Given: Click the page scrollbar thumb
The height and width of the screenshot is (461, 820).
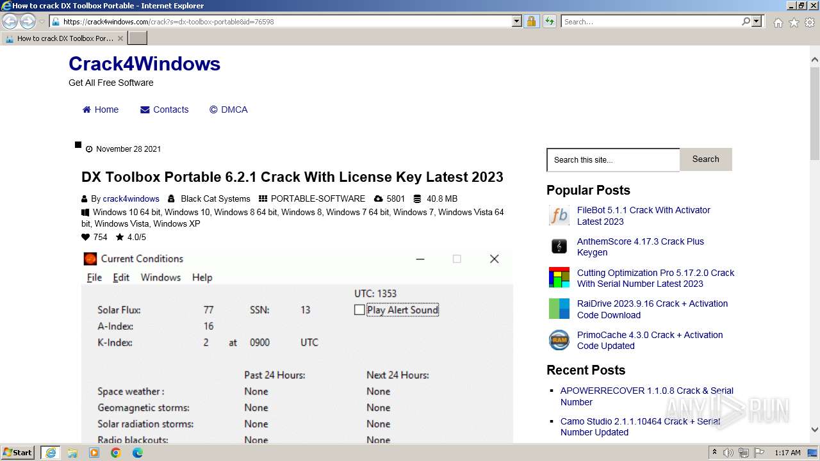Looking at the screenshot, I should pyautogui.click(x=815, y=113).
